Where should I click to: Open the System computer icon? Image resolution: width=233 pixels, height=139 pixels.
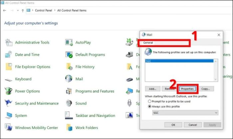pyautogui.click(x=8, y=115)
